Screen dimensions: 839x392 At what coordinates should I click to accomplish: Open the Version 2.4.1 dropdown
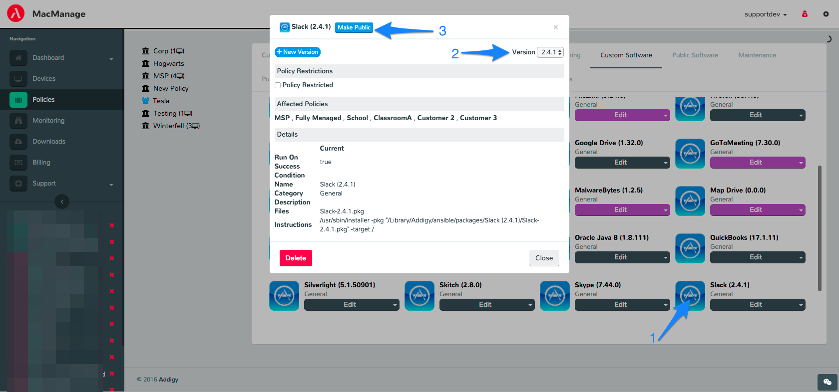(550, 52)
